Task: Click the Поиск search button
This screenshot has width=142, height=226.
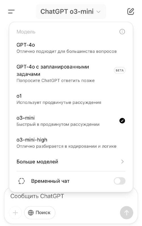Action: (x=40, y=213)
